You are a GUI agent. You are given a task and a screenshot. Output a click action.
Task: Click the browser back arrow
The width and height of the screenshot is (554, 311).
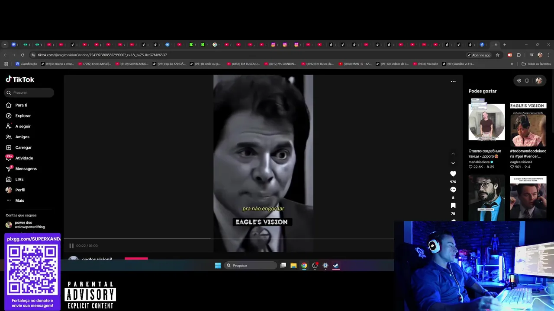coord(5,55)
